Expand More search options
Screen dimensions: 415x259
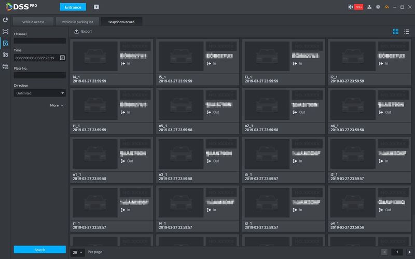(57, 105)
